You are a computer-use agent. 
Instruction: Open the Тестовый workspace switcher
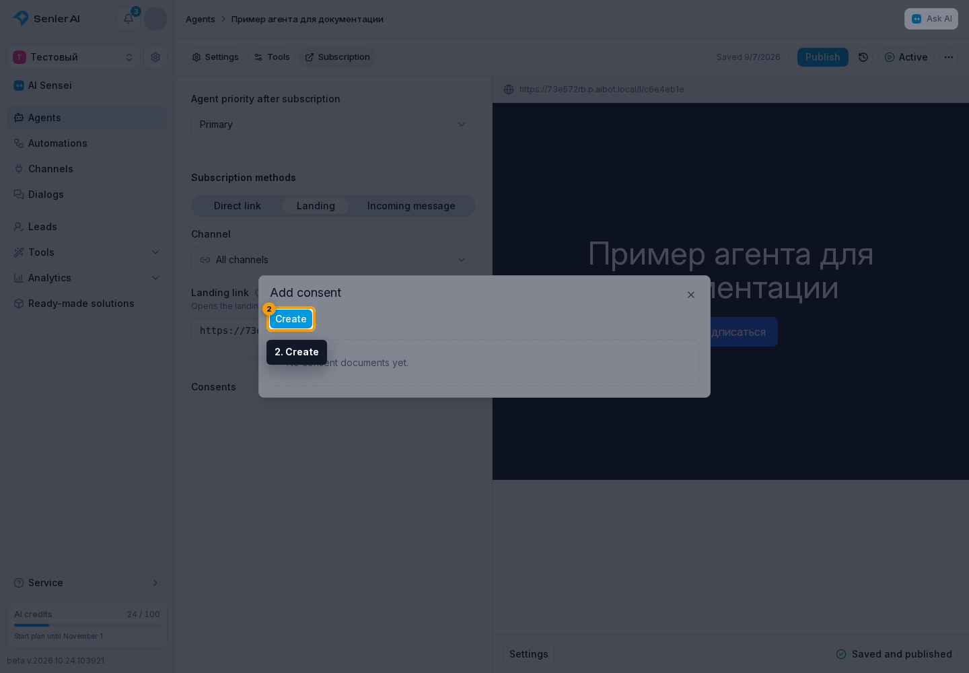click(x=73, y=57)
